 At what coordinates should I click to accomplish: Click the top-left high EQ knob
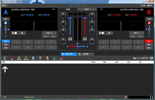point(63,15)
